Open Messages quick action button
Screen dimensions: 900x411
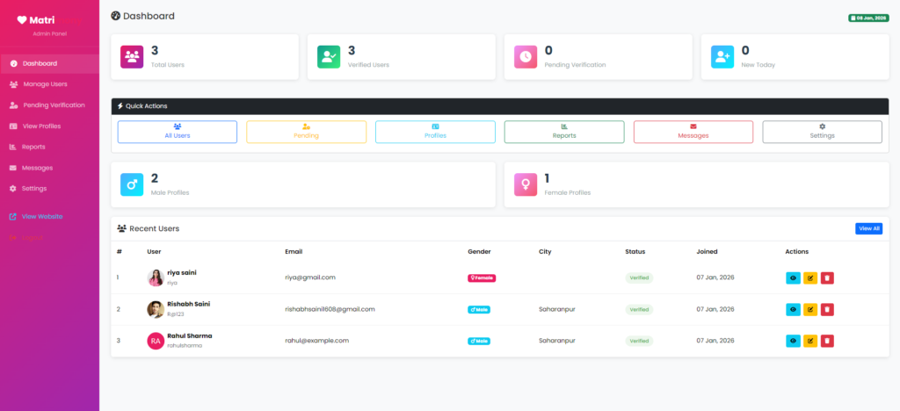[x=693, y=132]
